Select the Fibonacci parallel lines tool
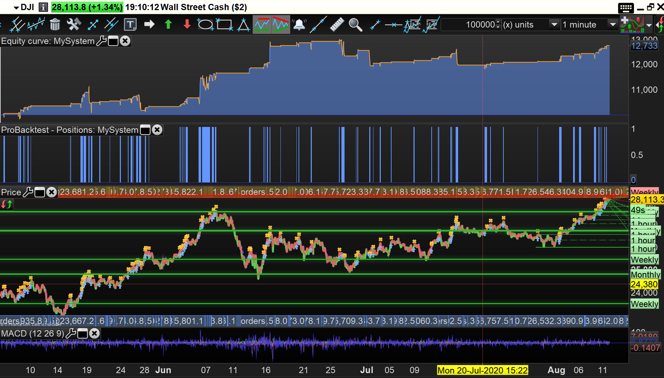664x378 pixels. (x=111, y=25)
